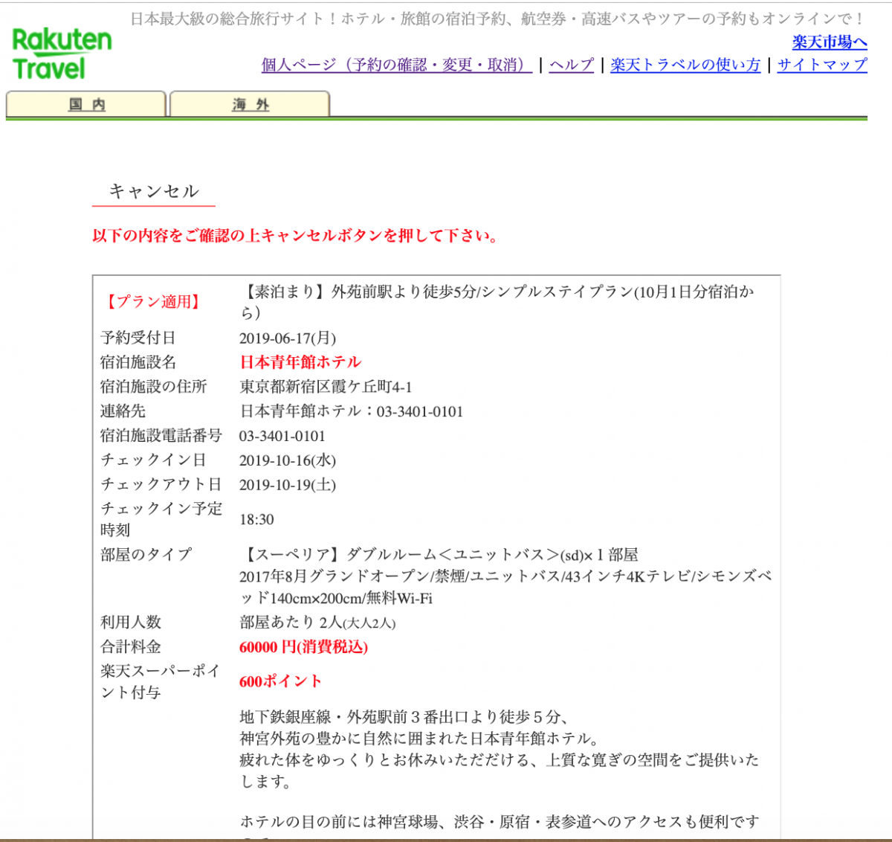
Task: Click check-in date 2019-10-16(水)
Action: pos(288,460)
